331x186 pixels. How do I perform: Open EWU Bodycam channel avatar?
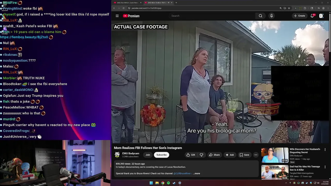117,155
